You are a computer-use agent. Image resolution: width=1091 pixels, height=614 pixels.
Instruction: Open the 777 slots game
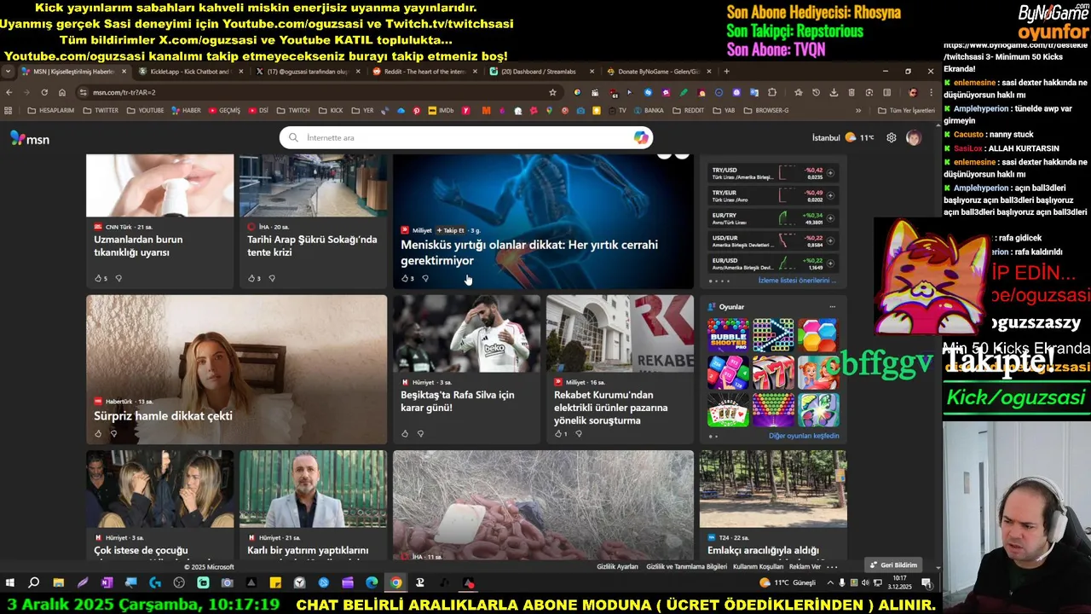(x=773, y=373)
